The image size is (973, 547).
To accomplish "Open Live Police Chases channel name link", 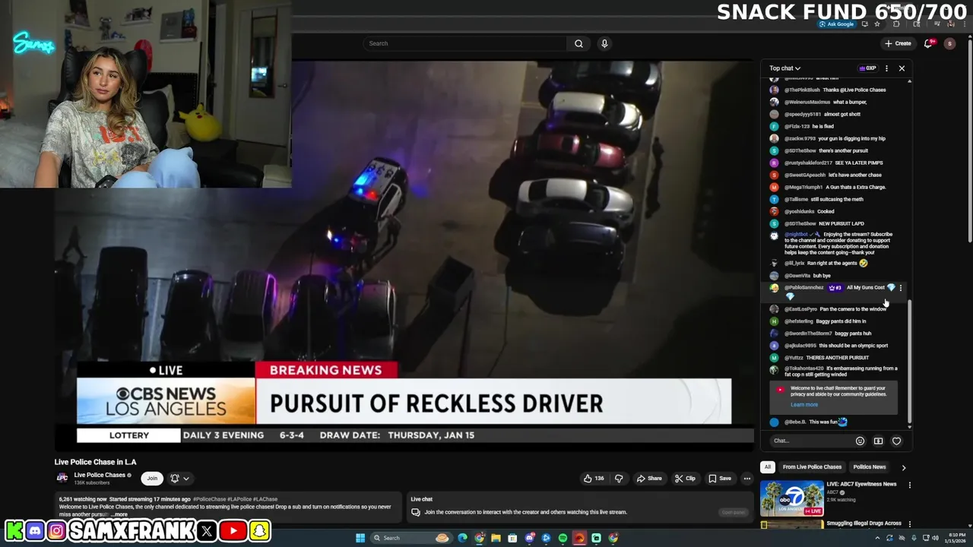I will (100, 475).
